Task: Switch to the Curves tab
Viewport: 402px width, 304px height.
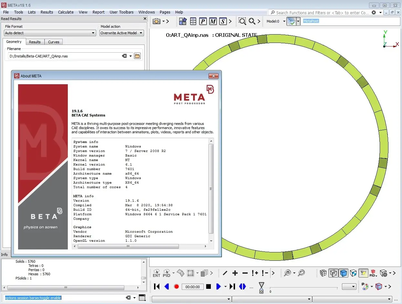Action: pos(54,42)
